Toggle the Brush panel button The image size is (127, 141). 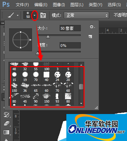point(43,15)
